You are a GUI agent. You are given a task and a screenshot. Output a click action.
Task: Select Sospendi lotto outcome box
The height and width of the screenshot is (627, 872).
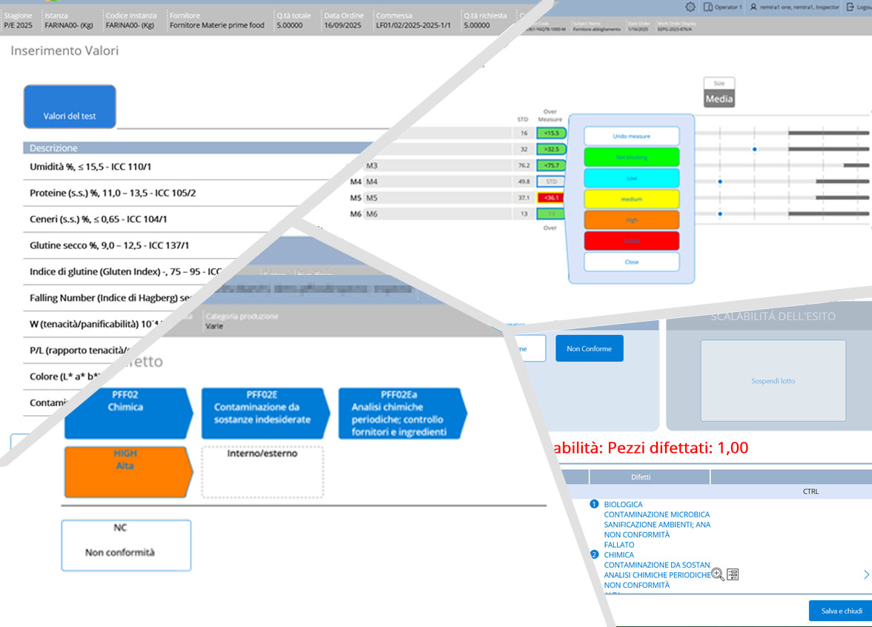(x=773, y=381)
